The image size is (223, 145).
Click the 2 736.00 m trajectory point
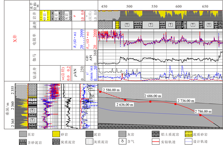pos(175,104)
